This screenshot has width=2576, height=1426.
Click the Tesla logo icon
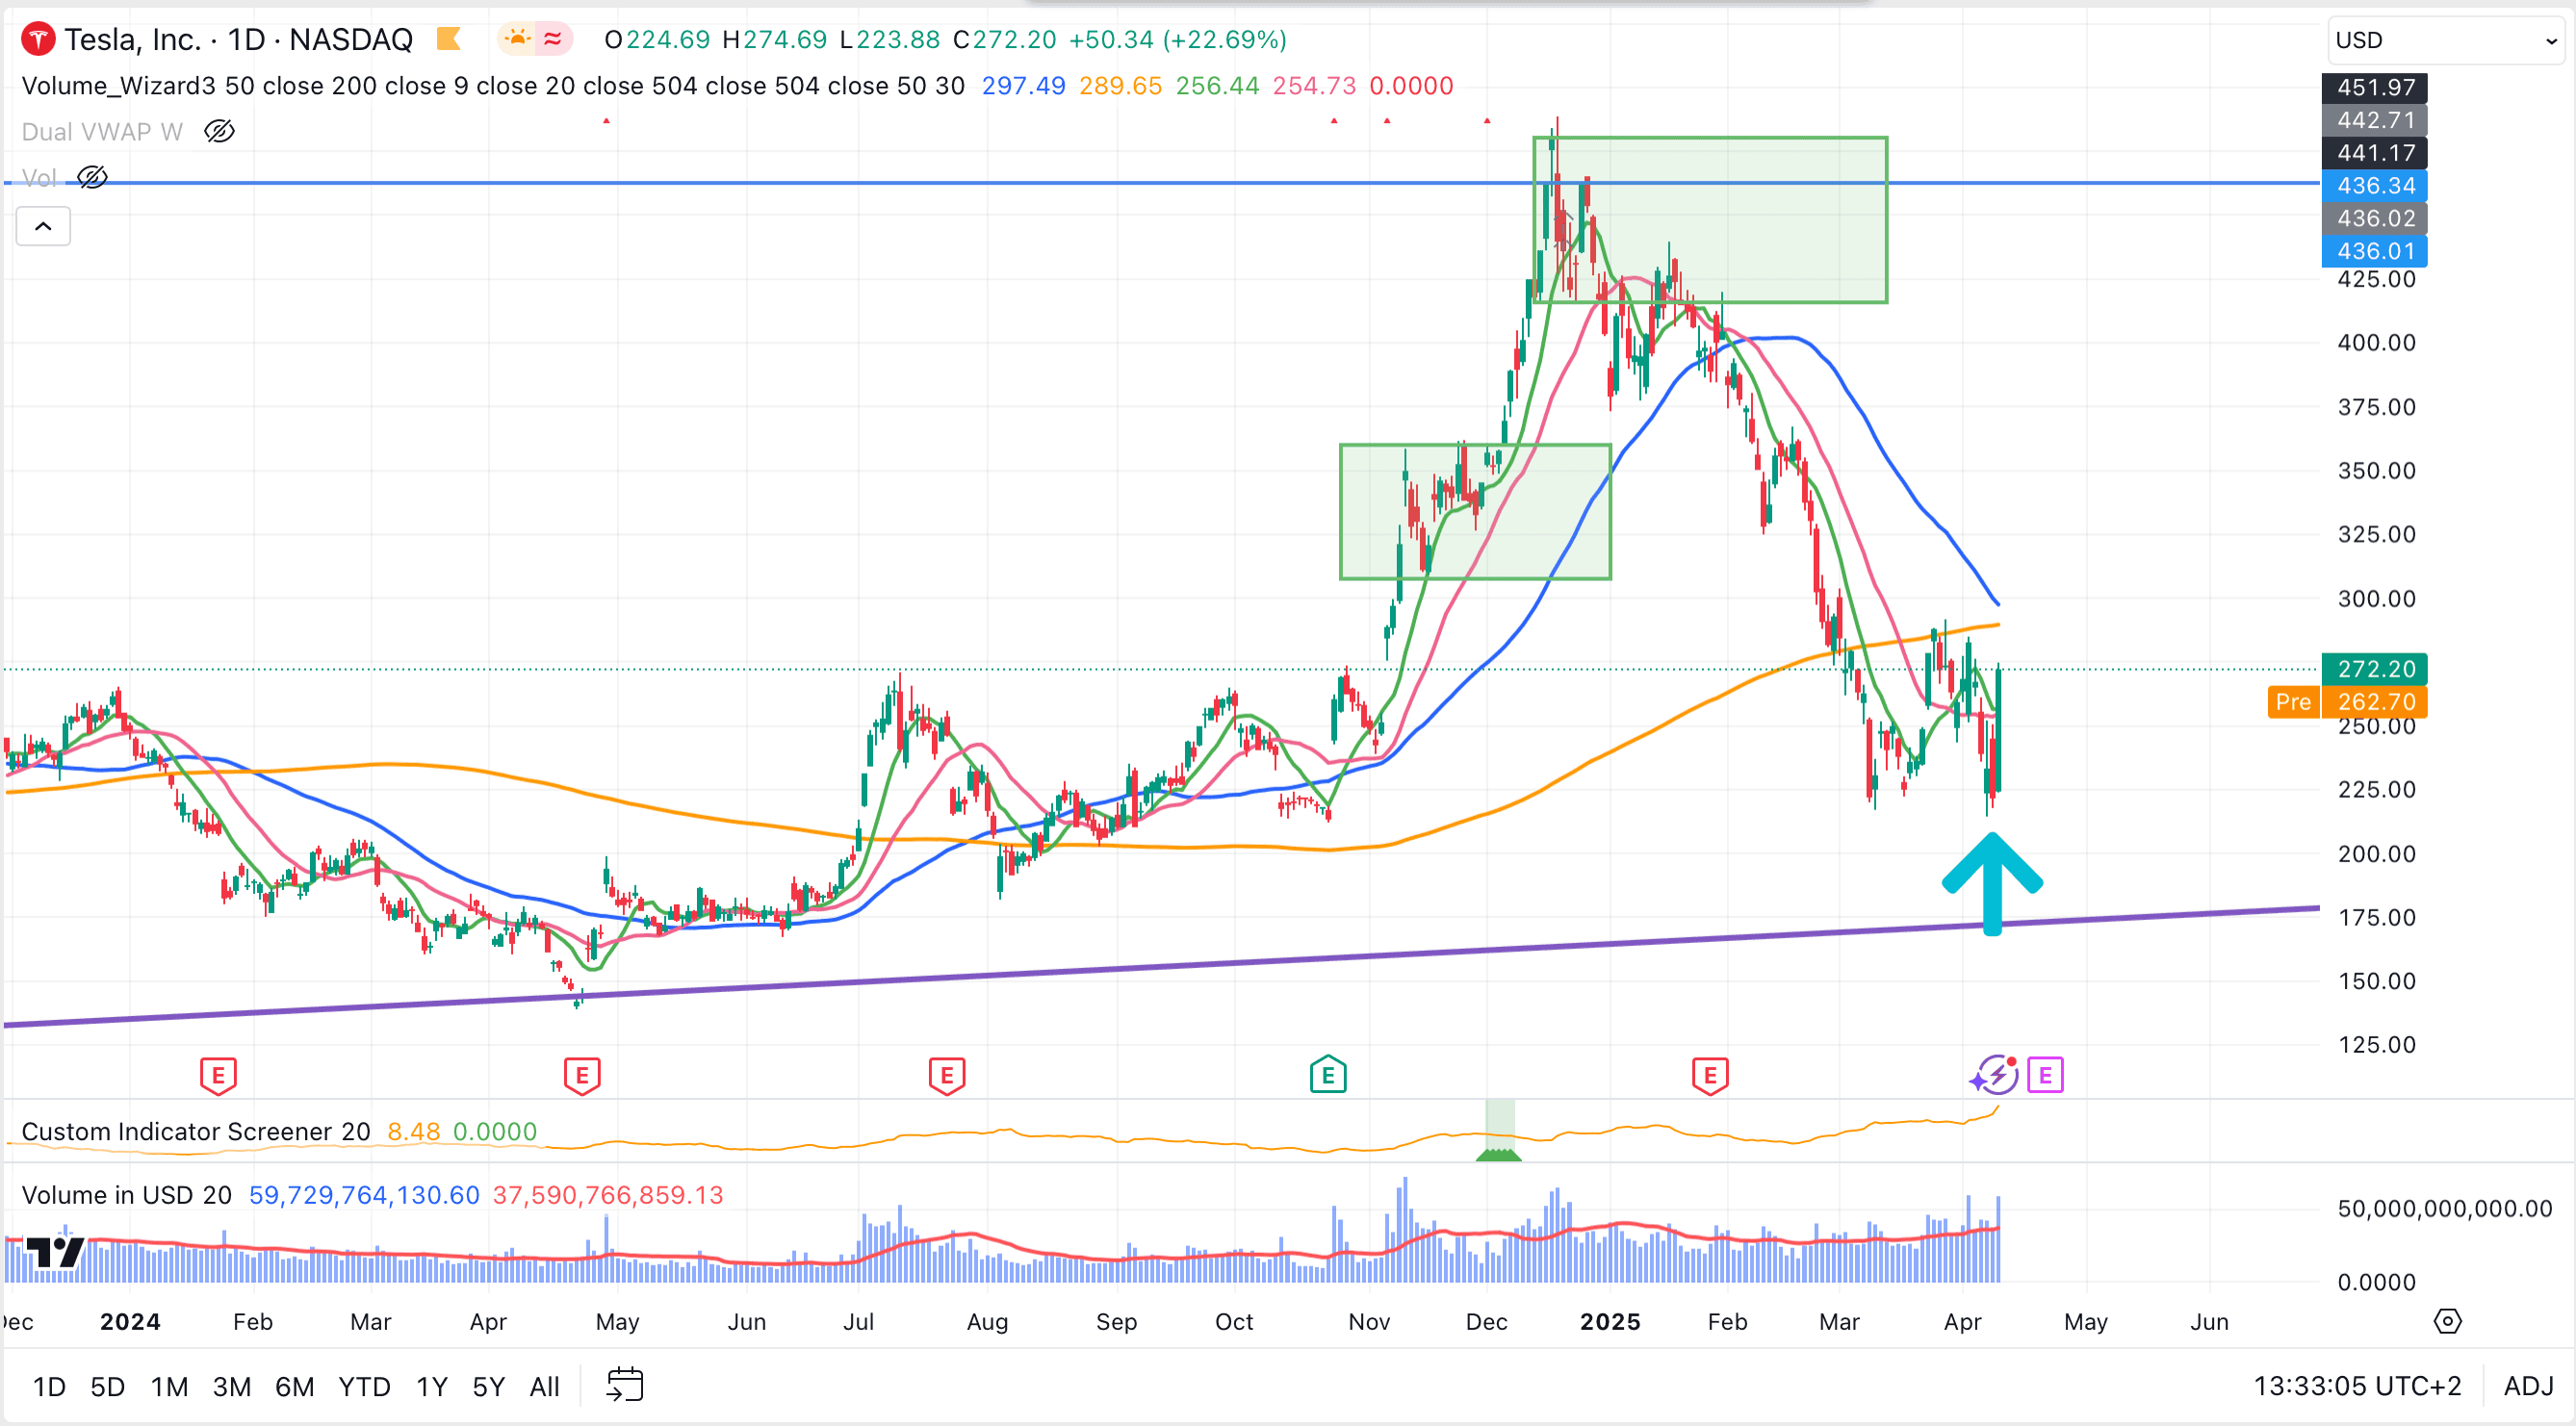38,40
